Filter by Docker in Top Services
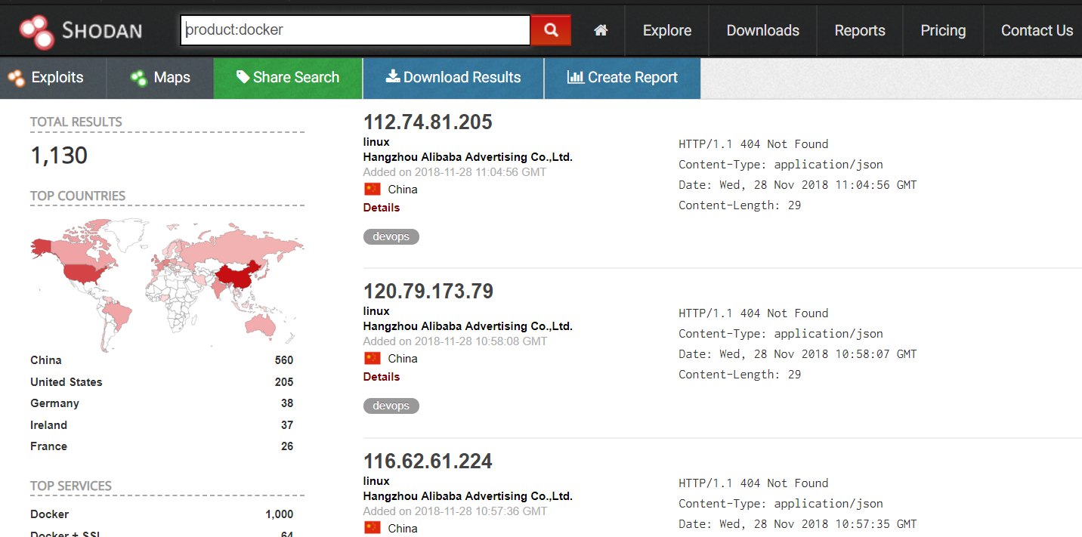 click(50, 514)
